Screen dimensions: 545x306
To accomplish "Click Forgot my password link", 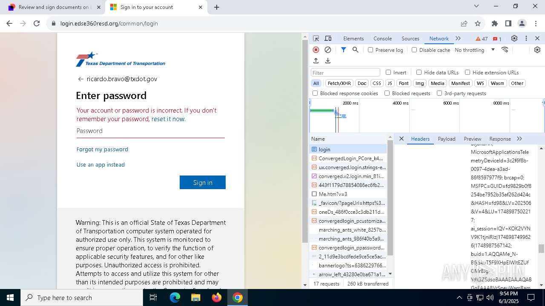I will pyautogui.click(x=102, y=149).
